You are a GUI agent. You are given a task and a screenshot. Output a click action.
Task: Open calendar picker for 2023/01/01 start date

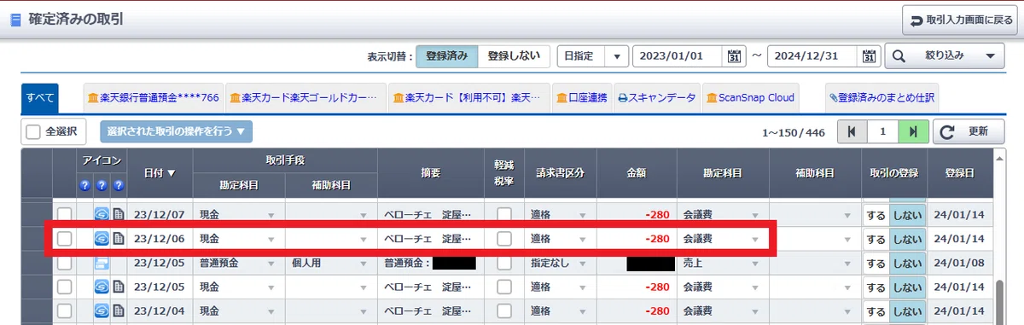735,56
